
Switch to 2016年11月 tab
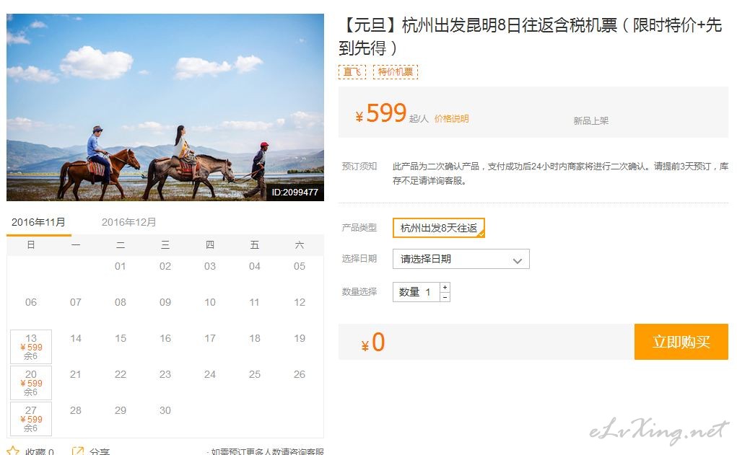(x=38, y=222)
